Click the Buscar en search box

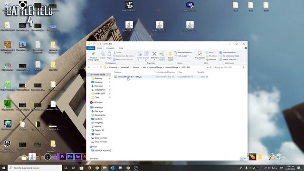[229, 67]
